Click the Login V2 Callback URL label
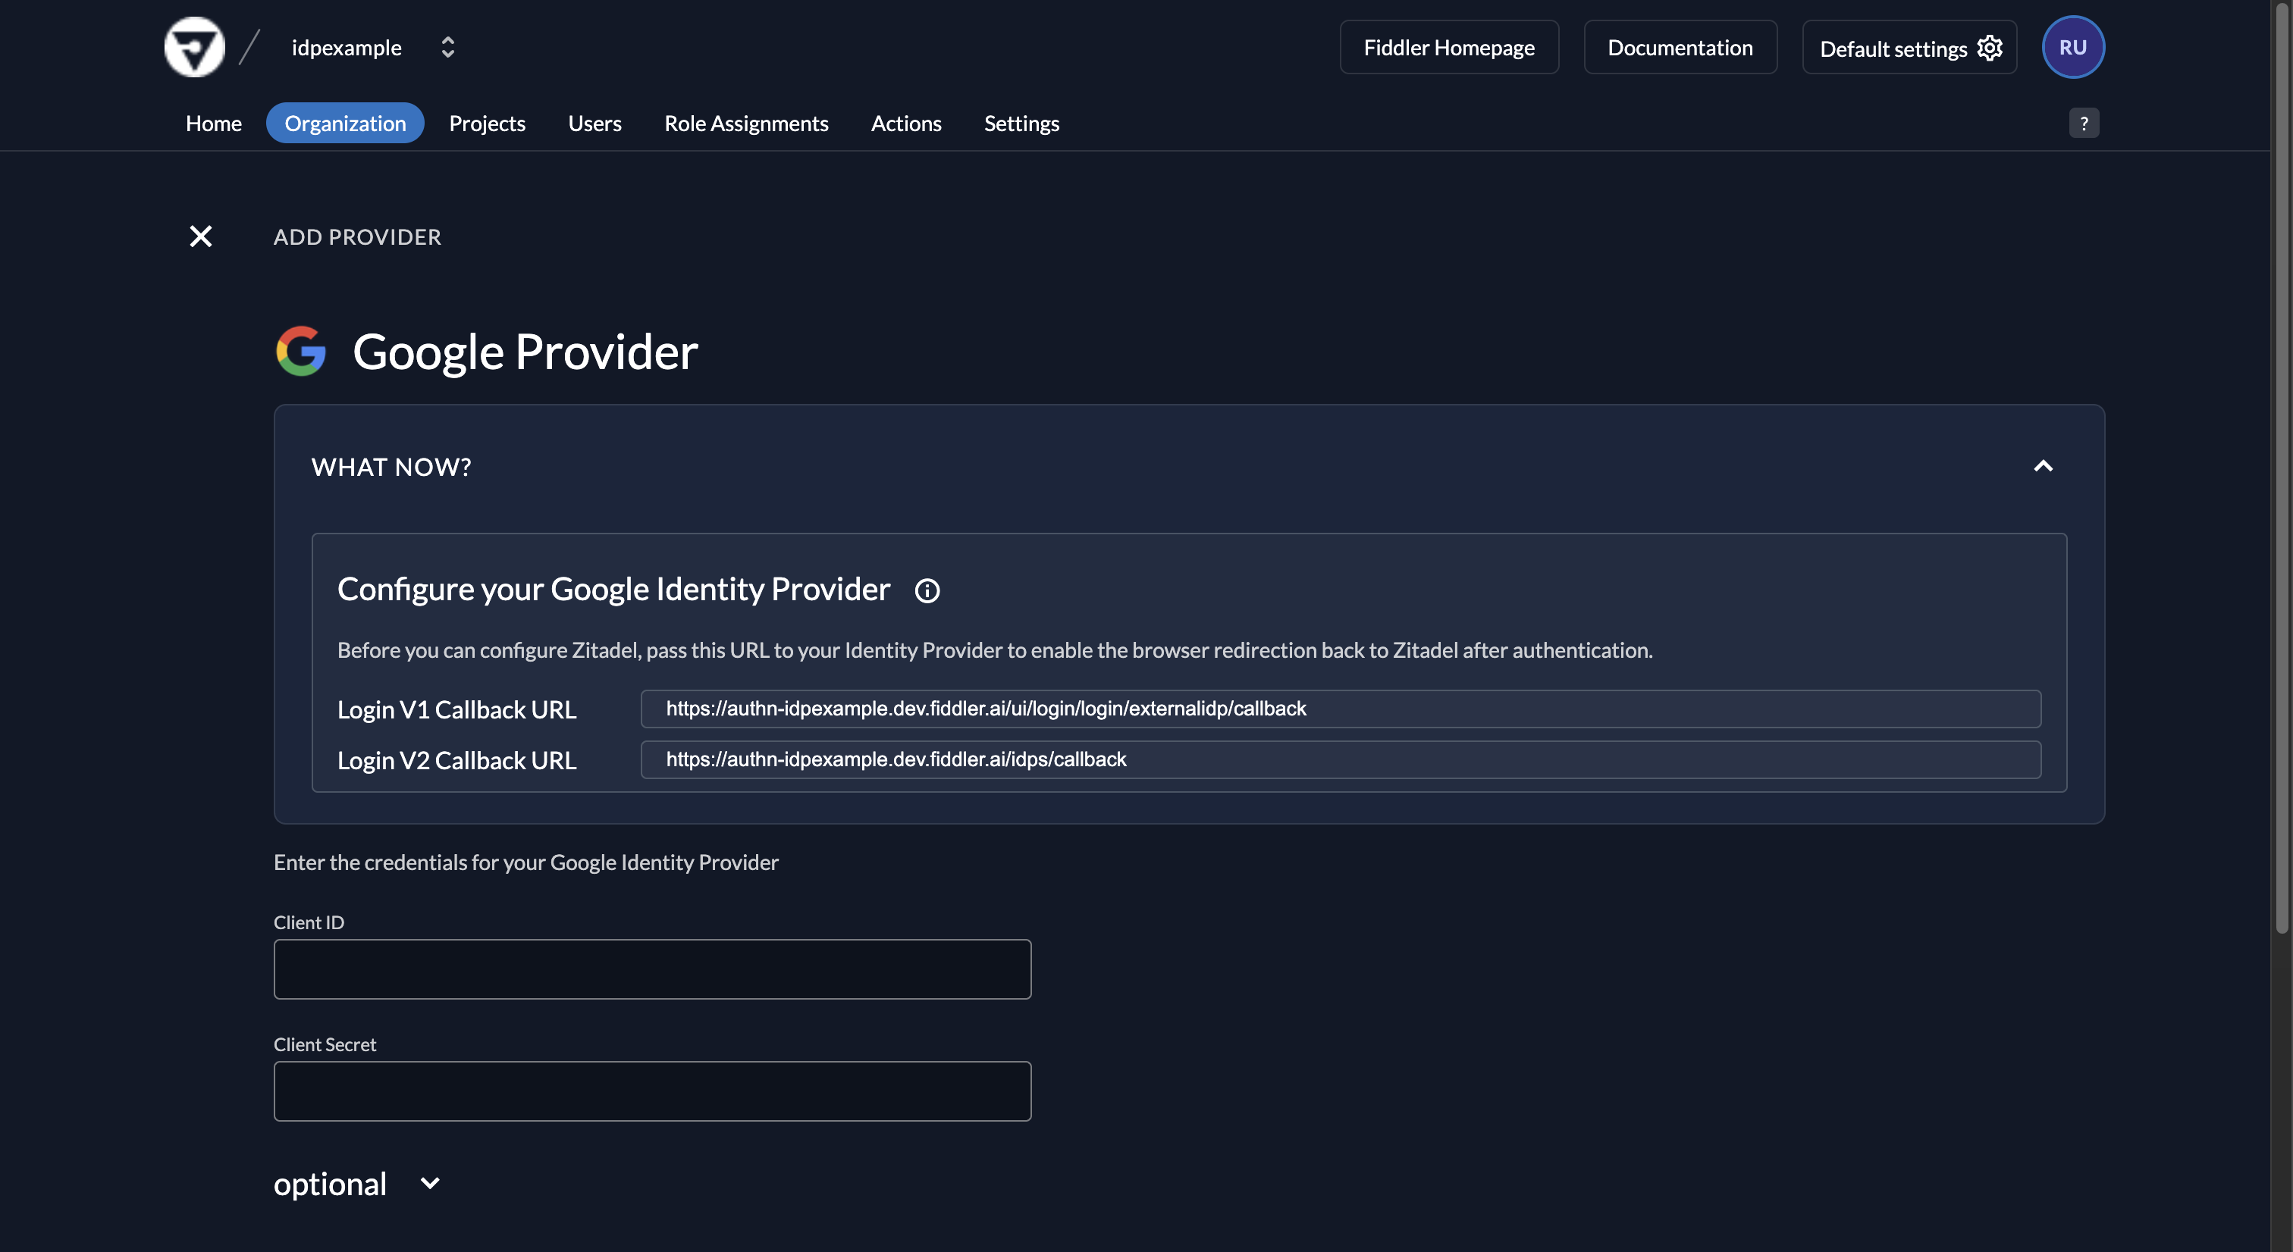Viewport: 2293px width, 1252px height. [x=456, y=760]
